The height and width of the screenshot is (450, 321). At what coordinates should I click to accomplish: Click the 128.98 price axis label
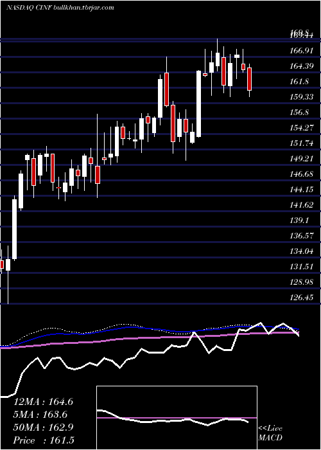(302, 282)
